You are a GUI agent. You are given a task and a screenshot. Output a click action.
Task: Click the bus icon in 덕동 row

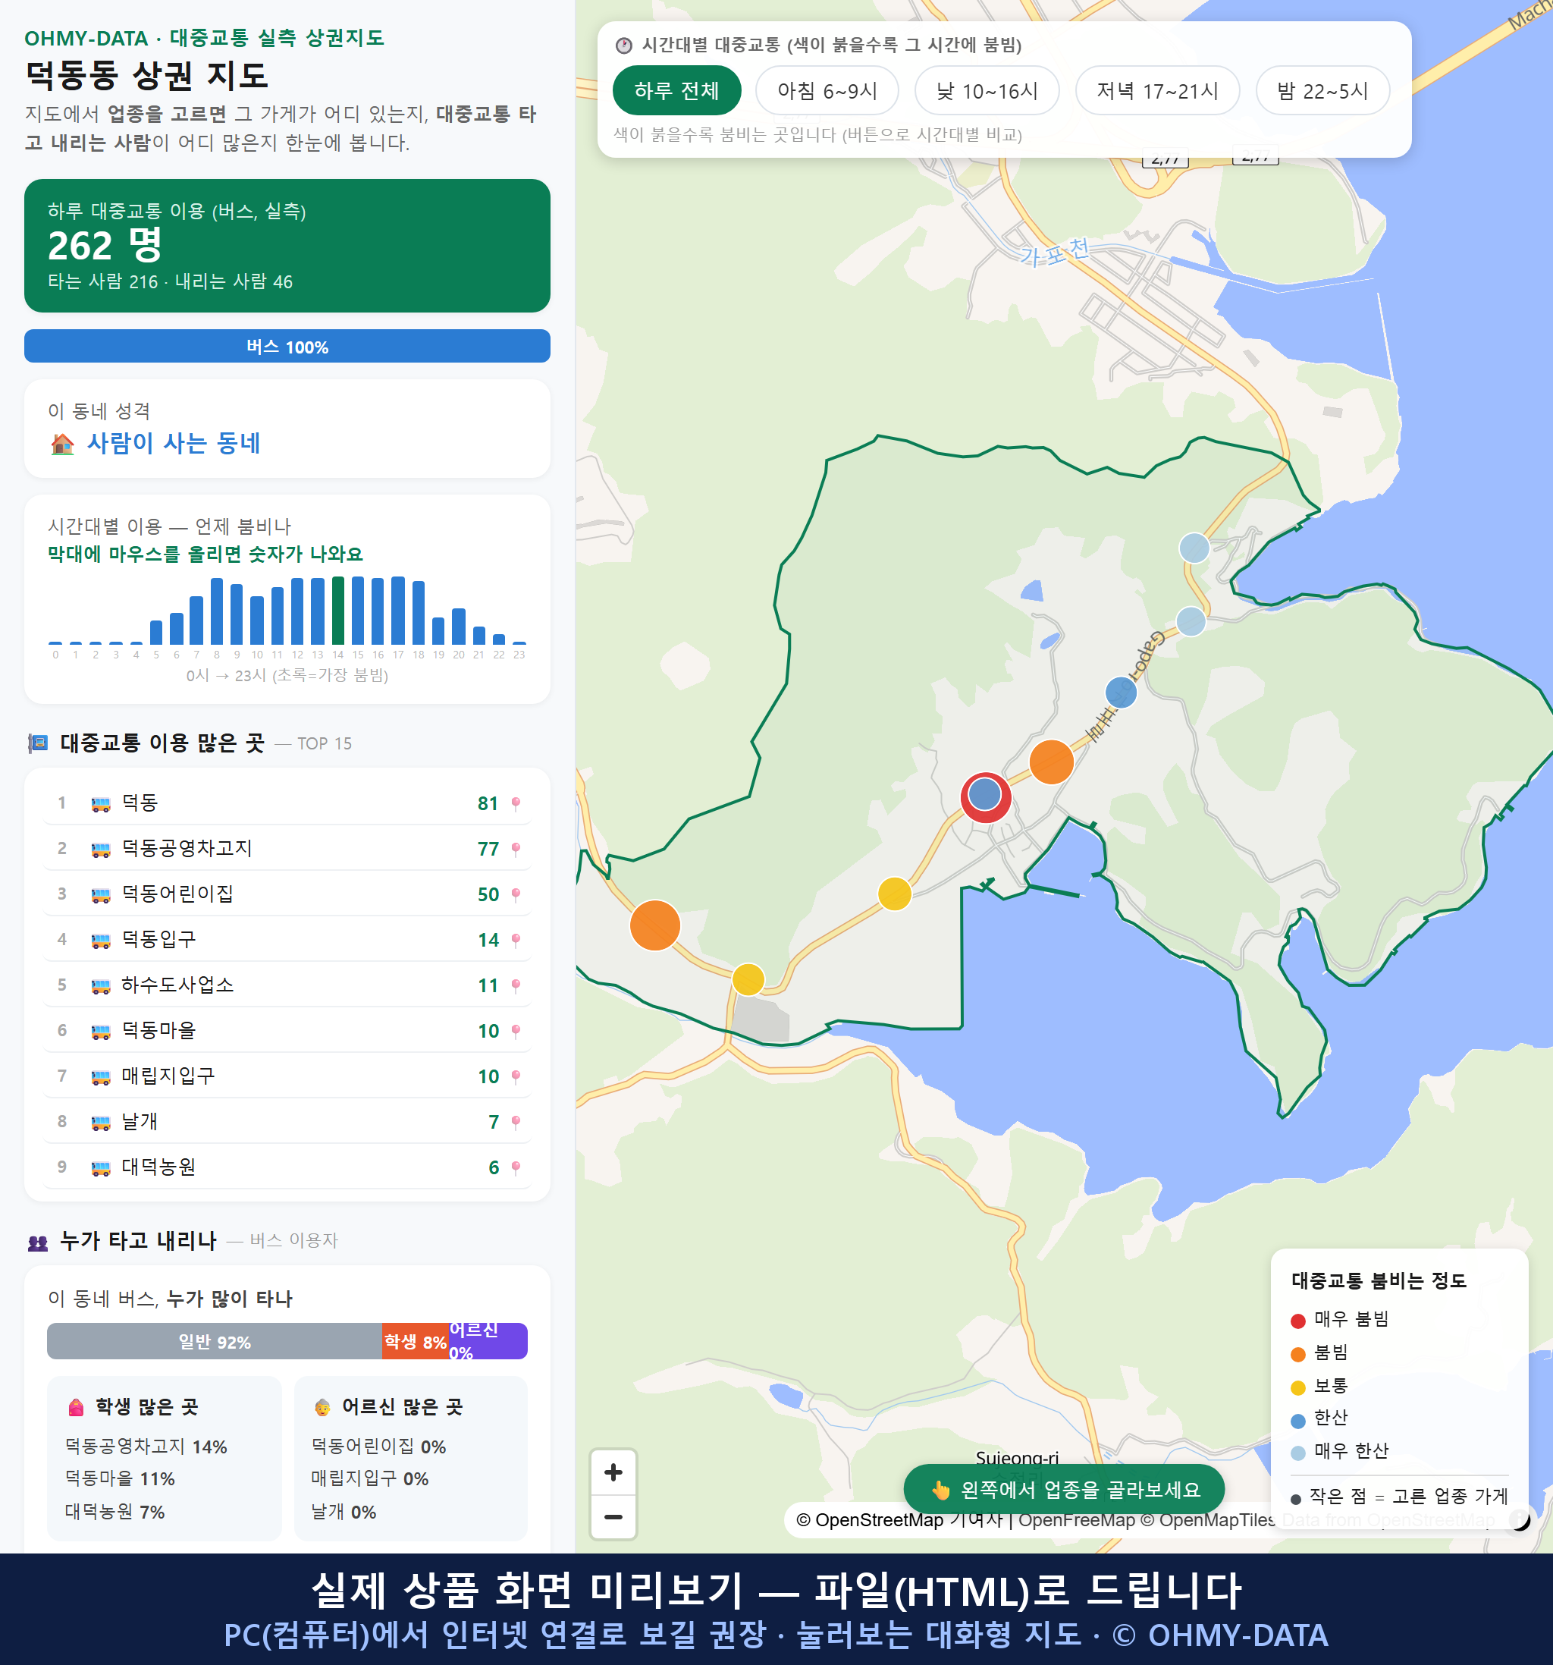(100, 804)
